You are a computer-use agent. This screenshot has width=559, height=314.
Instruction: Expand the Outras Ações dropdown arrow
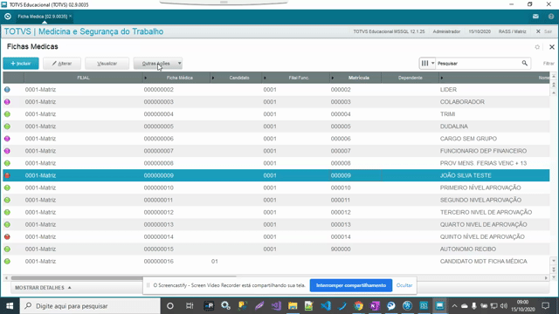(179, 64)
